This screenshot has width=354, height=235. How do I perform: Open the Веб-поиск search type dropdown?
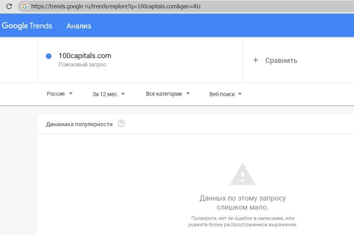click(225, 94)
